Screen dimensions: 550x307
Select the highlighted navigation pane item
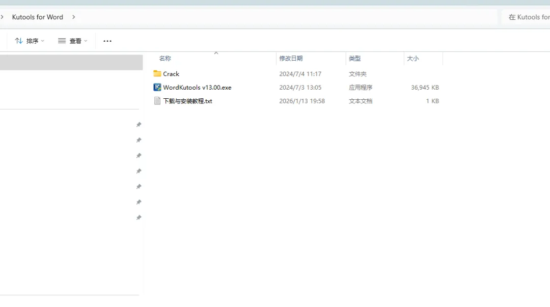71,63
